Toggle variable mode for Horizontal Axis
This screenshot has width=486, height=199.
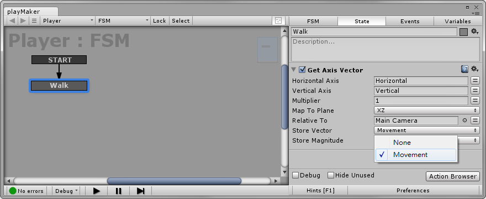[x=475, y=81]
